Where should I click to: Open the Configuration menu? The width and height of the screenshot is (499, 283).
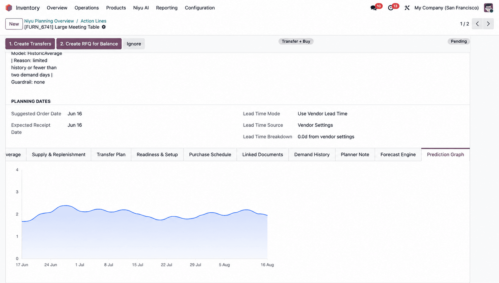200,8
